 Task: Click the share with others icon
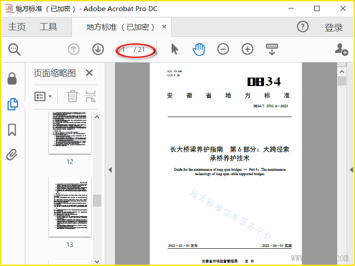[341, 49]
